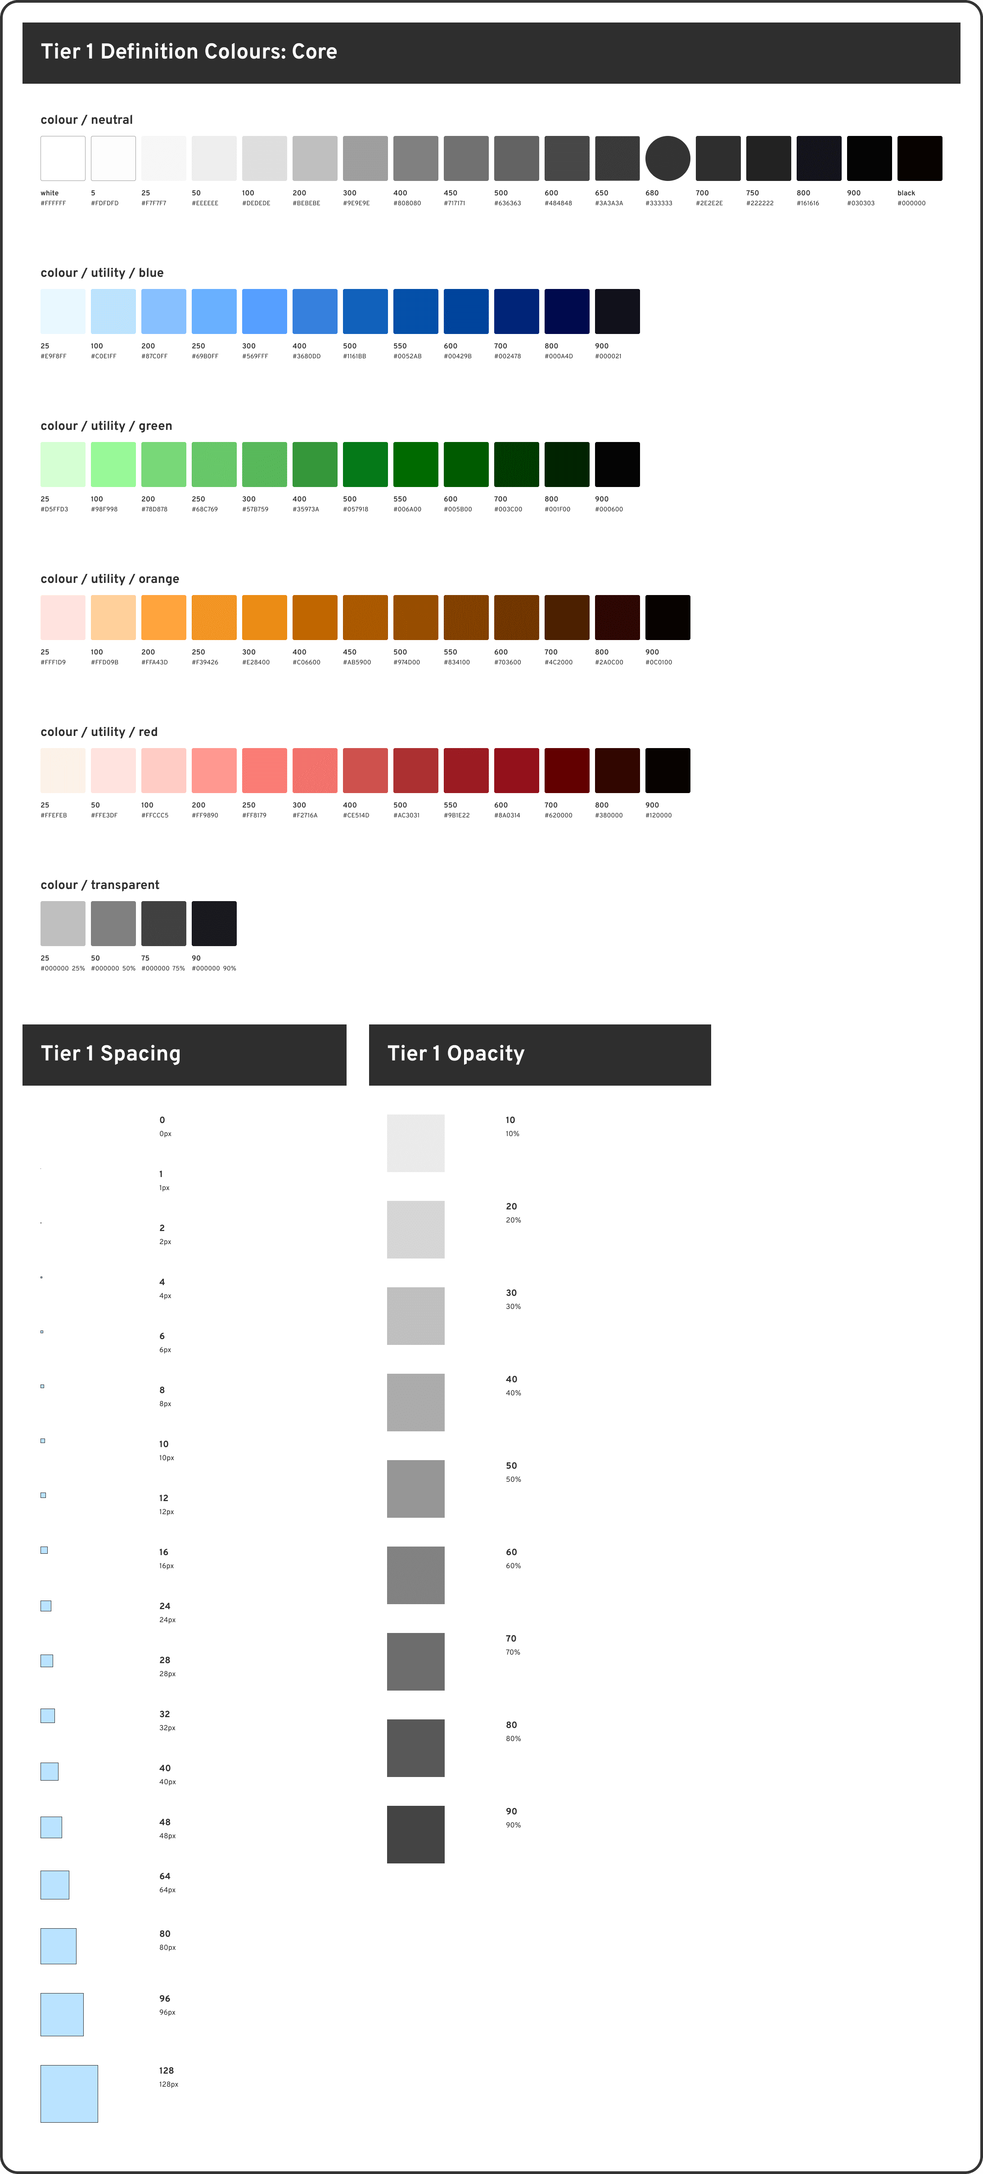Click the red 25 swatch #FFEFEB
The image size is (983, 2174).
62,770
